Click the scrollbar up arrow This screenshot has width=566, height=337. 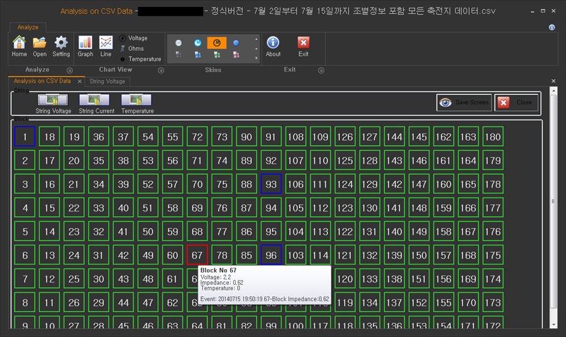(x=553, y=91)
